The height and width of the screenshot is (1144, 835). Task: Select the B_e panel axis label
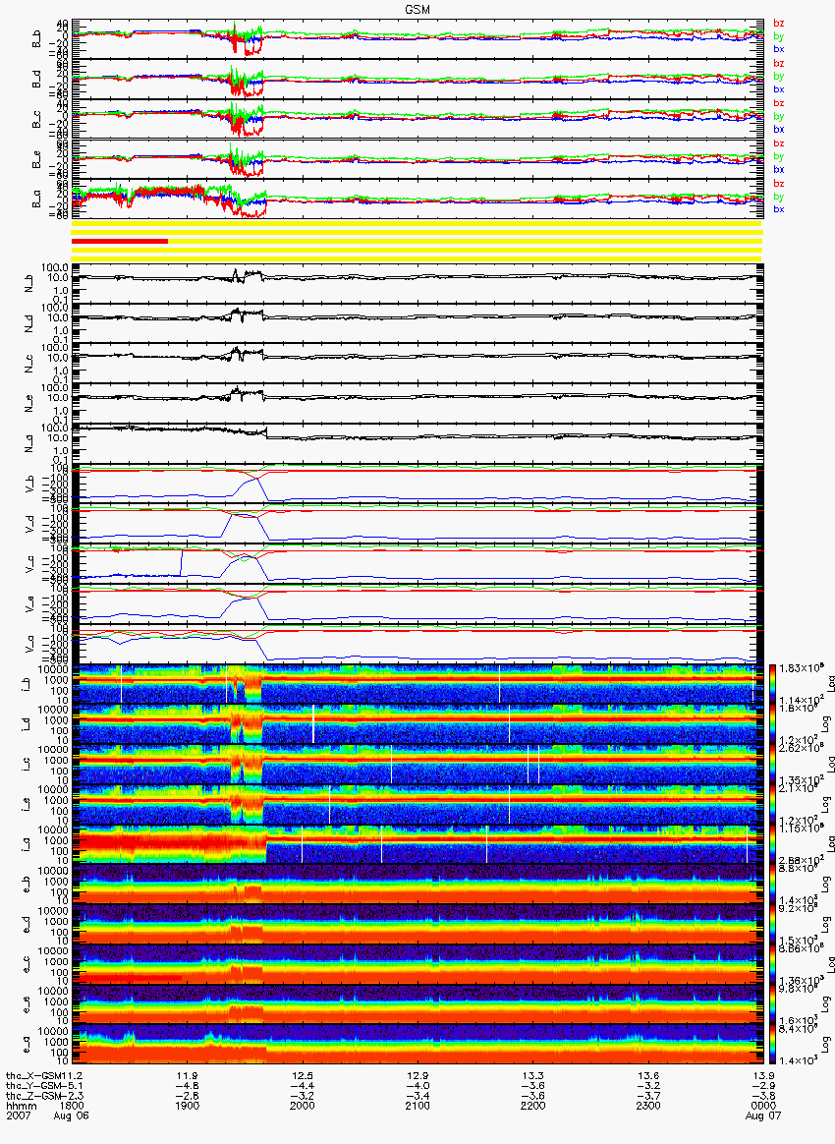(x=35, y=159)
